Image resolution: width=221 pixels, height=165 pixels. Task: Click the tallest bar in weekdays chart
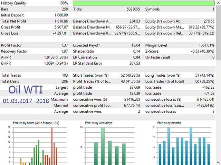point(103,146)
